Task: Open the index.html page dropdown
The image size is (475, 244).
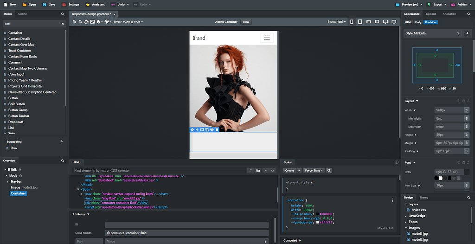Action: 337,22
